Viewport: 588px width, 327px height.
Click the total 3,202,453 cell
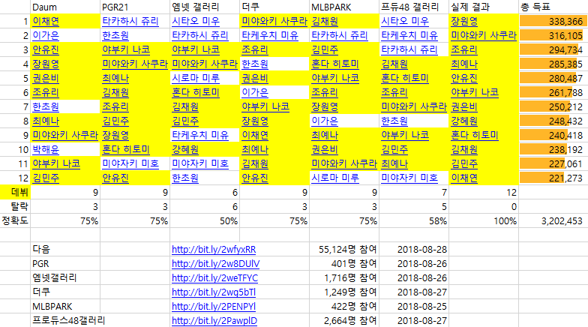point(552,220)
